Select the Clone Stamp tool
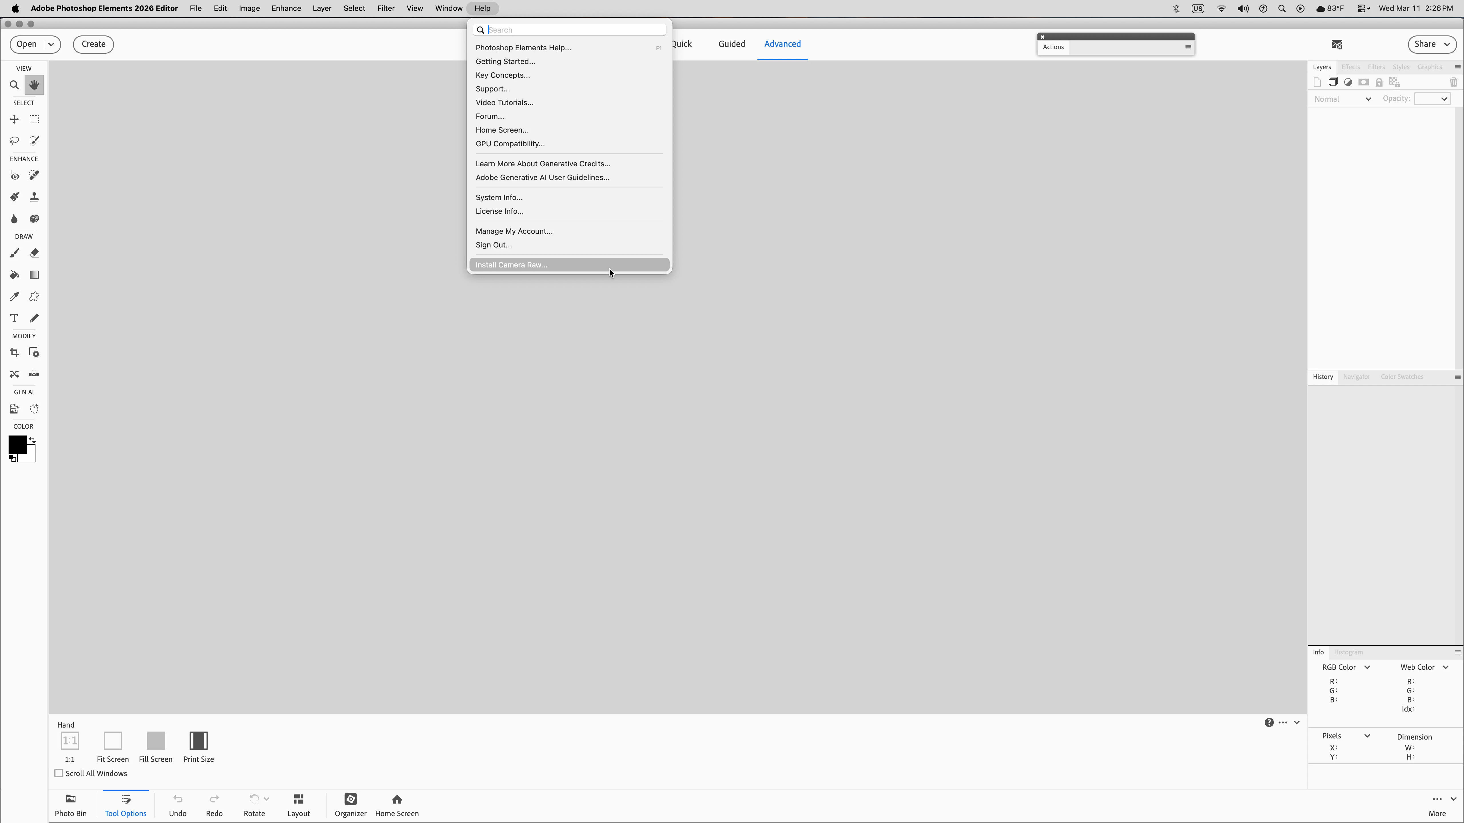1464x823 pixels. tap(34, 197)
